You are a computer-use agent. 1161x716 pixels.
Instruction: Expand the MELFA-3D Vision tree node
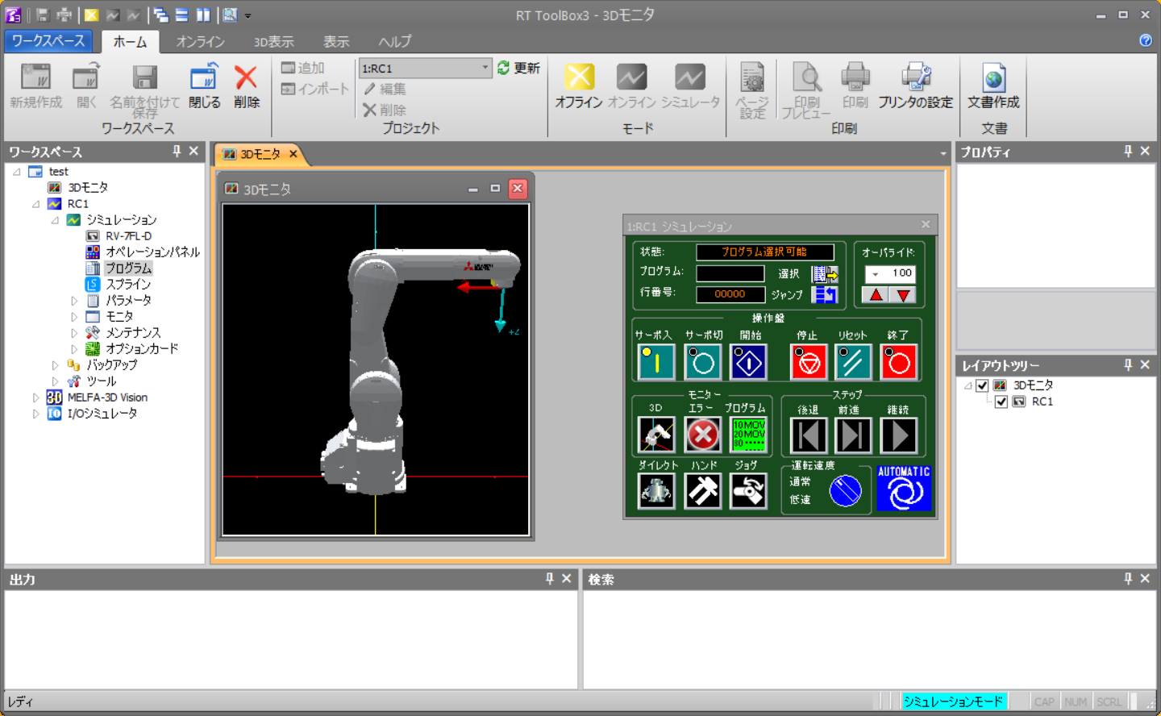[35, 398]
